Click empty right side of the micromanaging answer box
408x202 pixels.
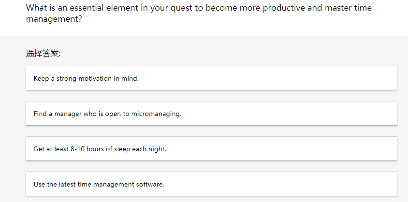(x=314, y=114)
